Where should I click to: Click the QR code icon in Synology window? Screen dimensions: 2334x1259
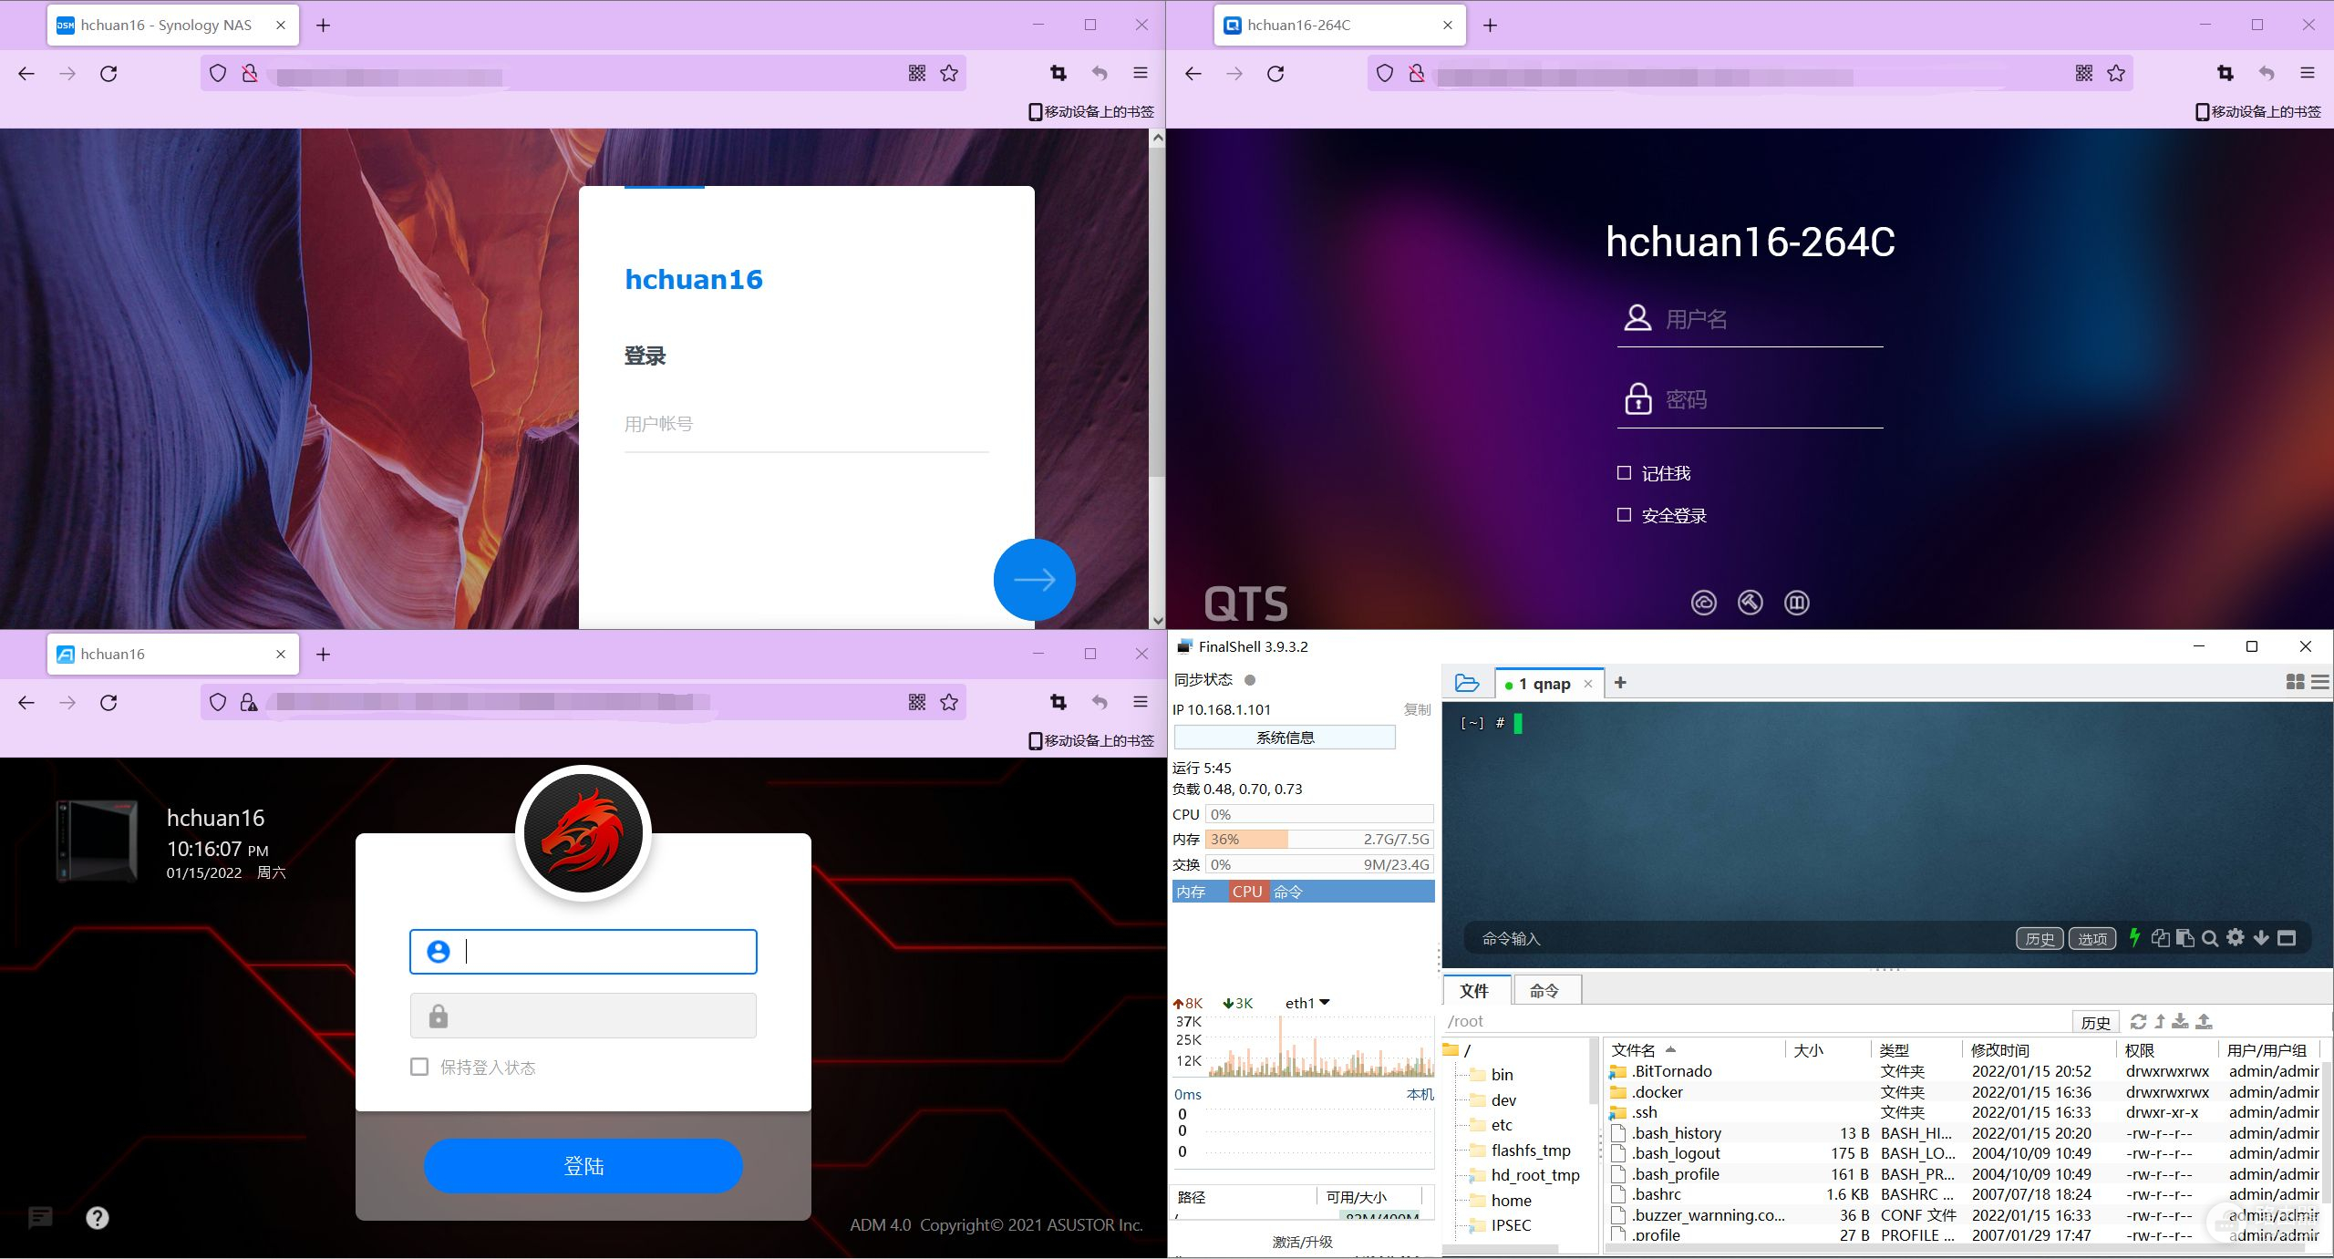[x=917, y=73]
